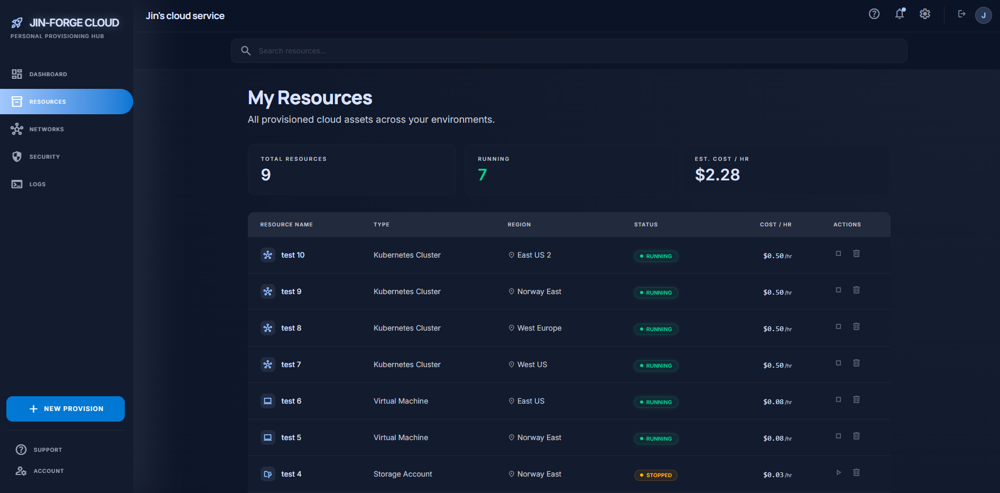Open settings gear in top bar
The height and width of the screenshot is (493, 1000).
pyautogui.click(x=925, y=14)
